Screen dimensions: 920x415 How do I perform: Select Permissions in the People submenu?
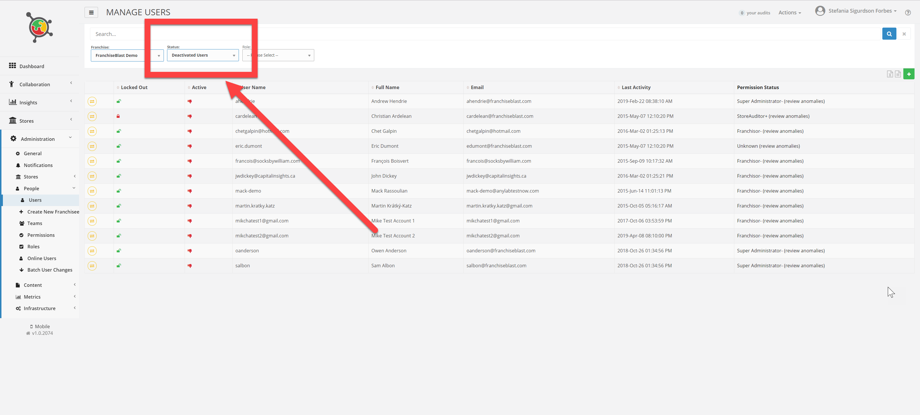pos(41,235)
